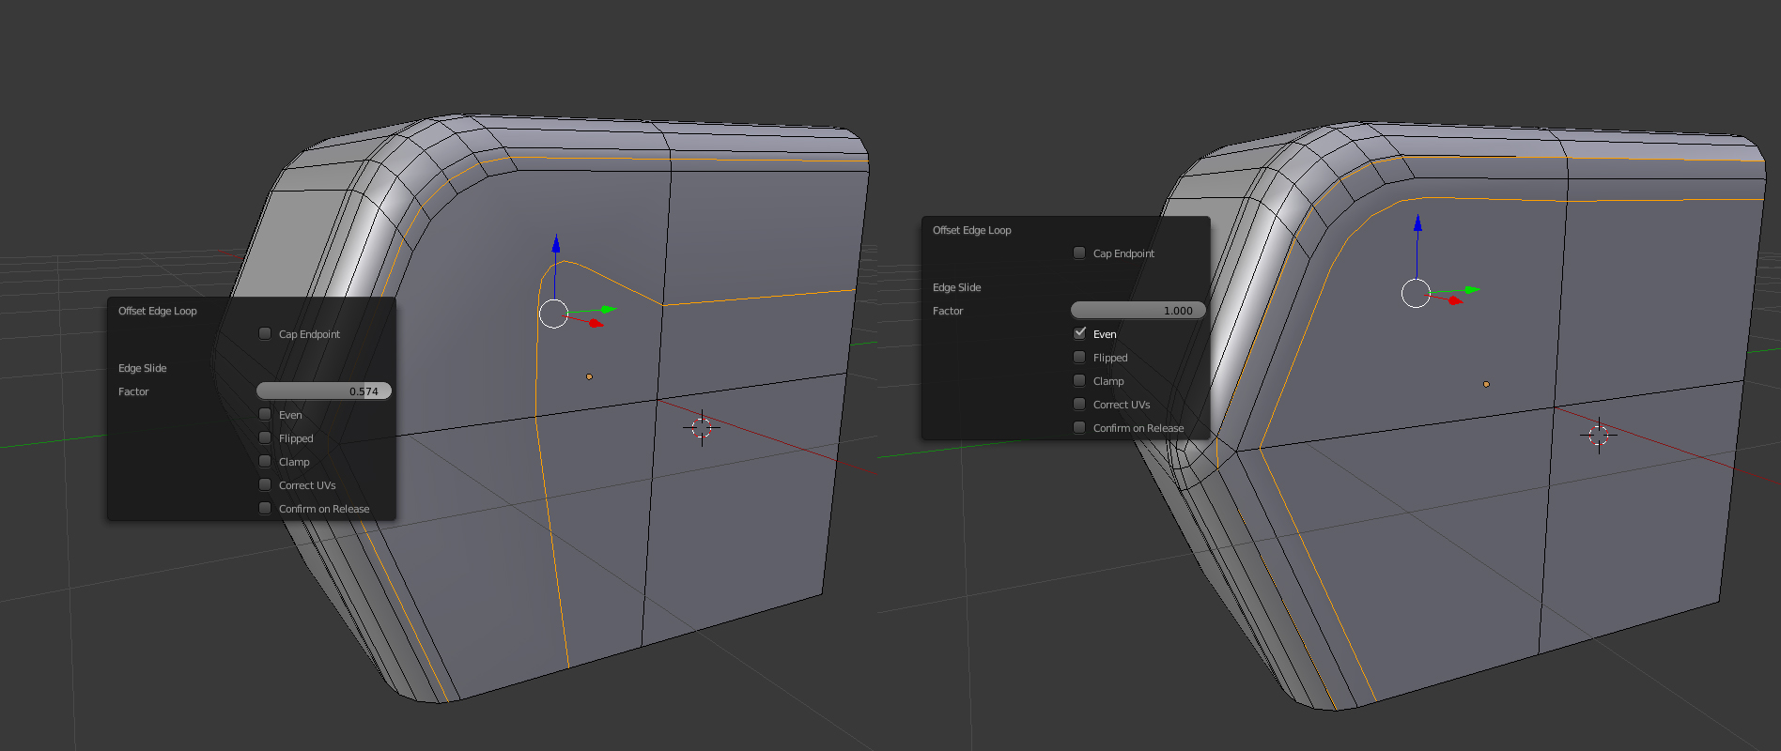Click the red X axis arrow in right viewport
This screenshot has width=1781, height=751.
pyautogui.click(x=1455, y=300)
